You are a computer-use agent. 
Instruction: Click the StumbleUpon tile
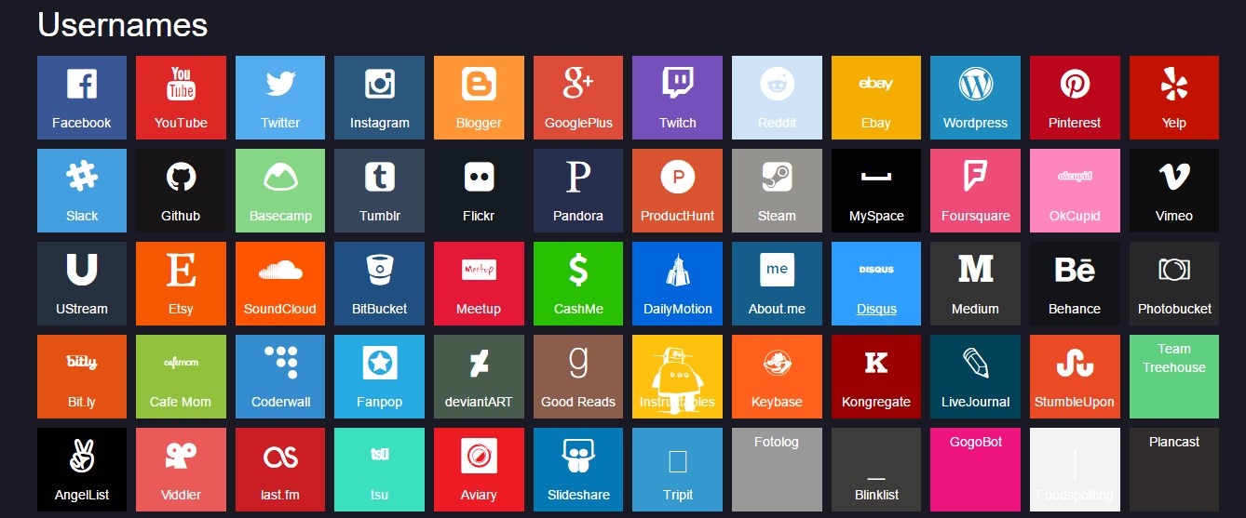pos(1075,377)
